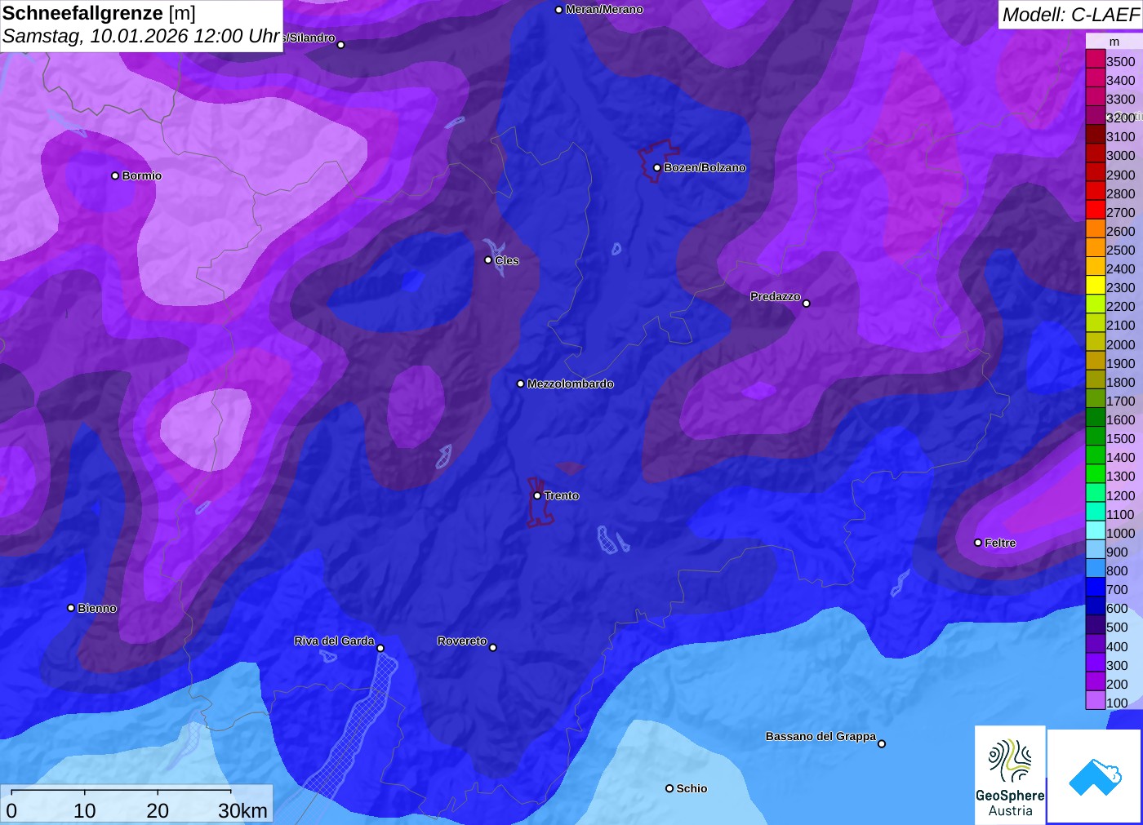1143x825 pixels.
Task: Click the legend value 3400
Action: [1121, 80]
